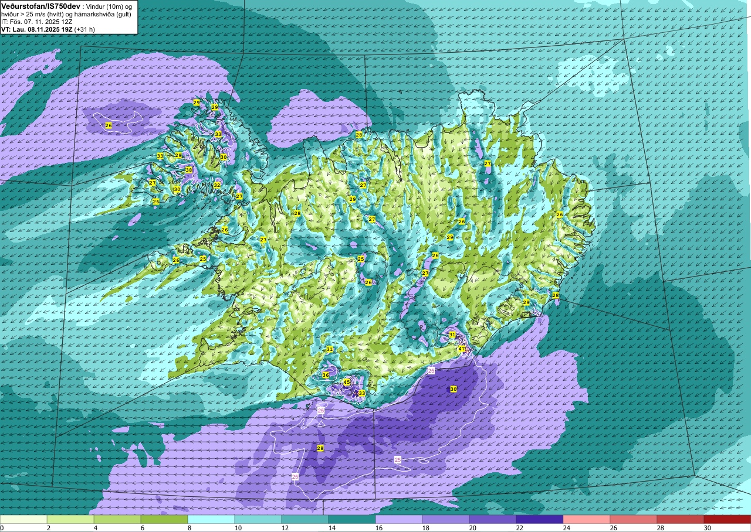The width and height of the screenshot is (751, 532).
Task: Click the yellow gust label 38
Action: click(x=189, y=170)
